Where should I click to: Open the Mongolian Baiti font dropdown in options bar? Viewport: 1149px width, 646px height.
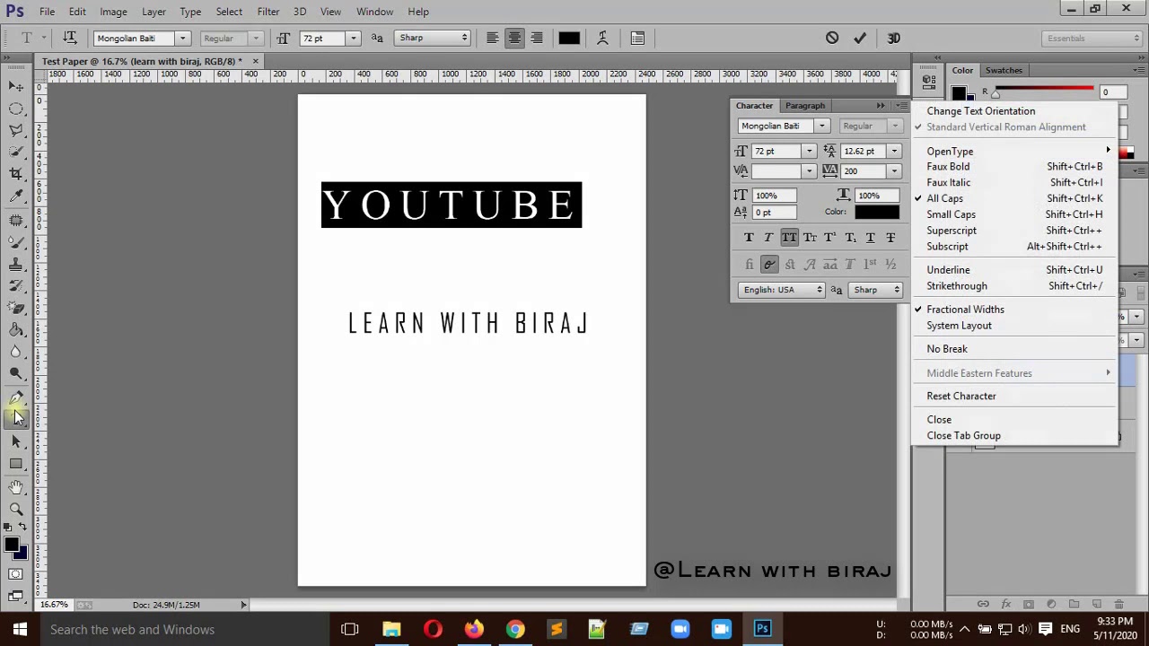tap(182, 39)
